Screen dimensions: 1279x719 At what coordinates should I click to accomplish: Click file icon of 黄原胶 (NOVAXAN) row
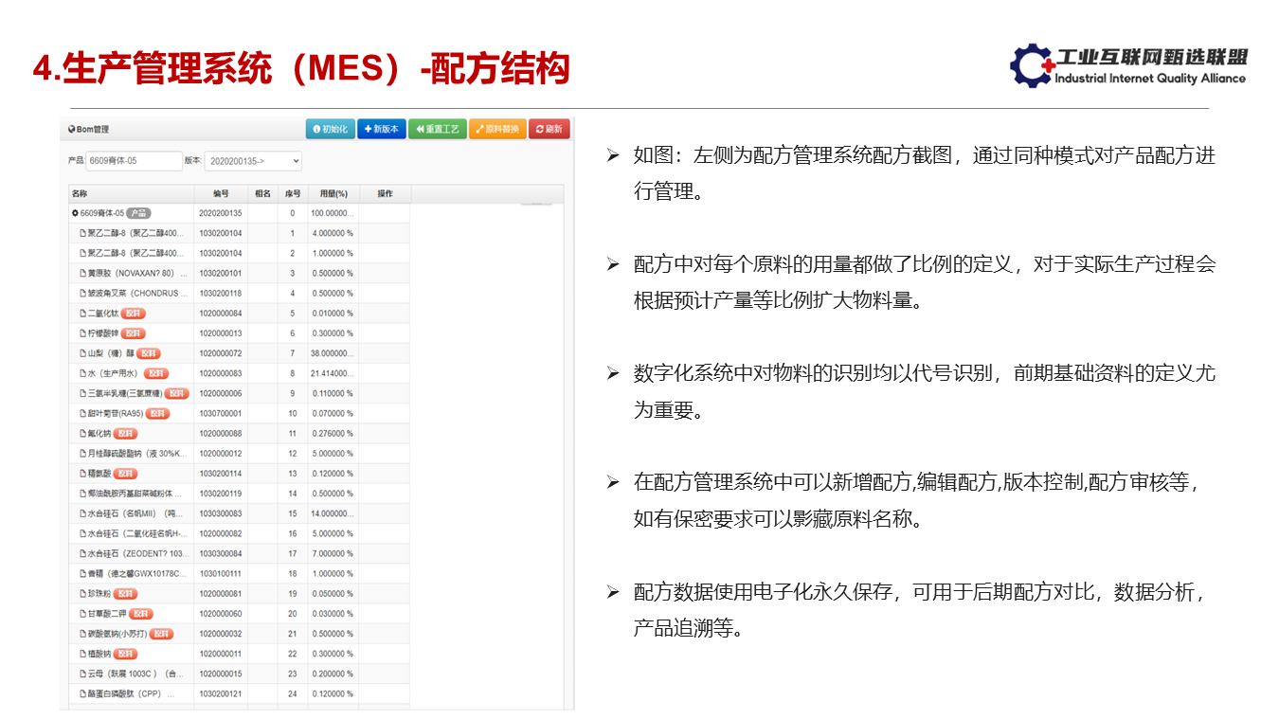(83, 273)
